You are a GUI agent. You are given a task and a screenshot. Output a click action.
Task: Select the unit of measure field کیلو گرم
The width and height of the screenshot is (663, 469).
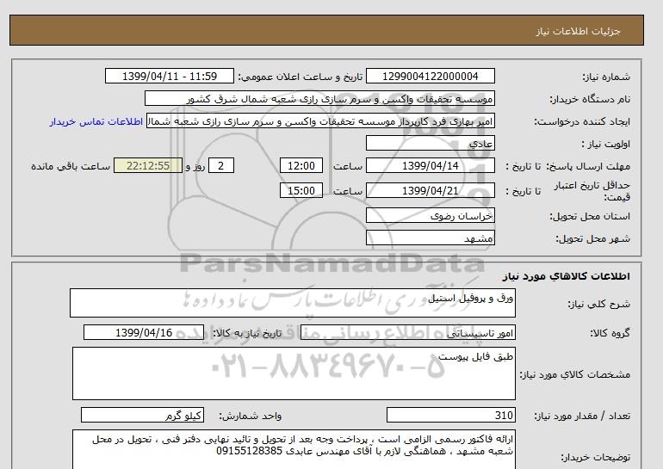click(142, 415)
